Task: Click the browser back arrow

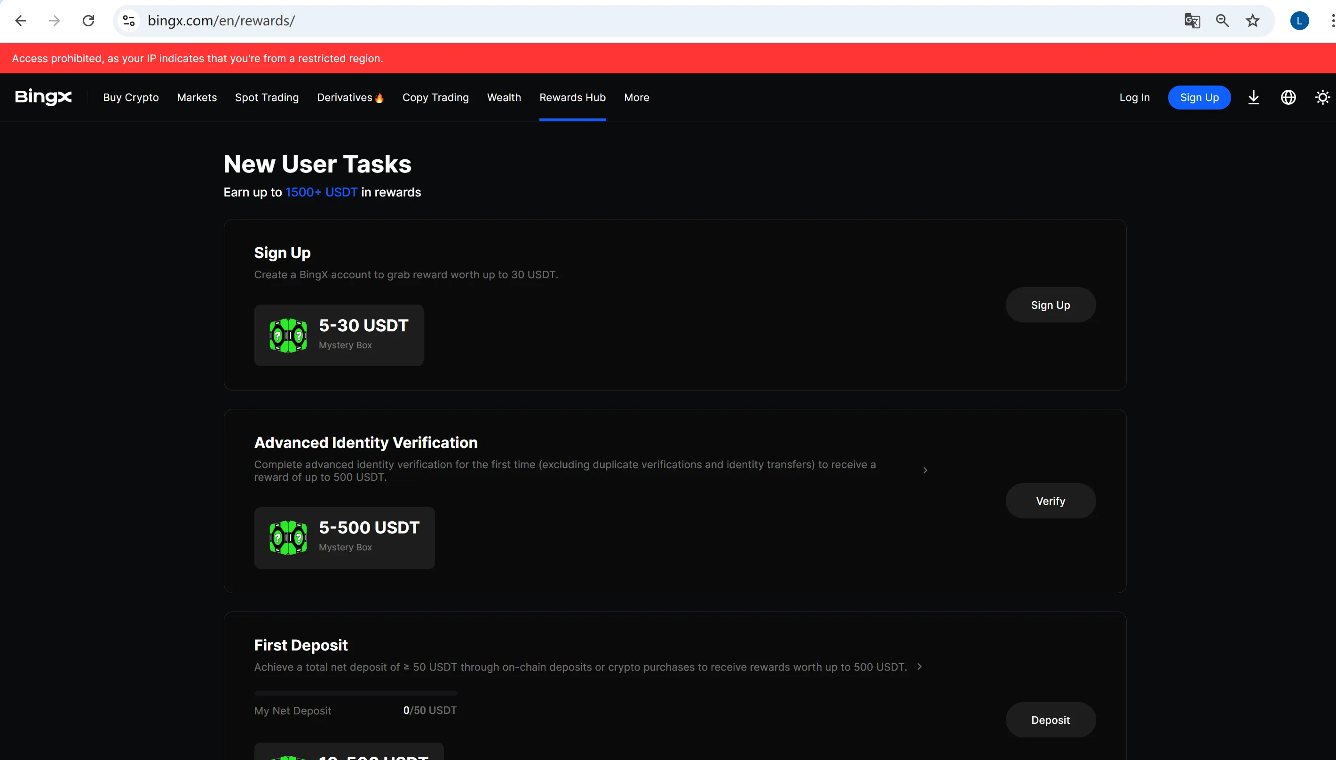Action: pos(21,21)
